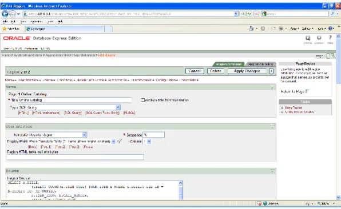Click the Title input field

pyautogui.click(x=74, y=100)
